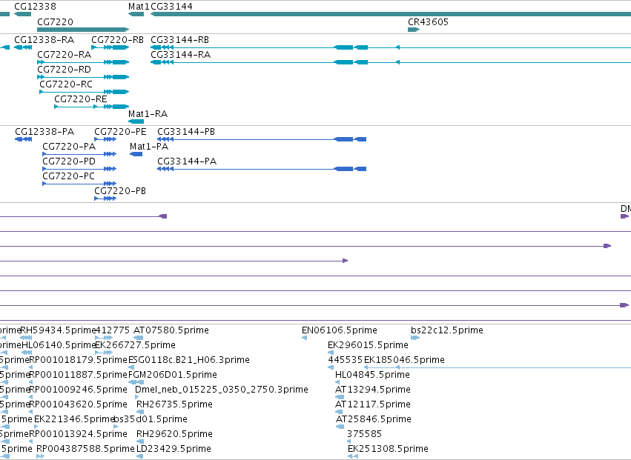Select transcript Mat1-RA
The width and height of the screenshot is (631, 460).
coord(136,121)
